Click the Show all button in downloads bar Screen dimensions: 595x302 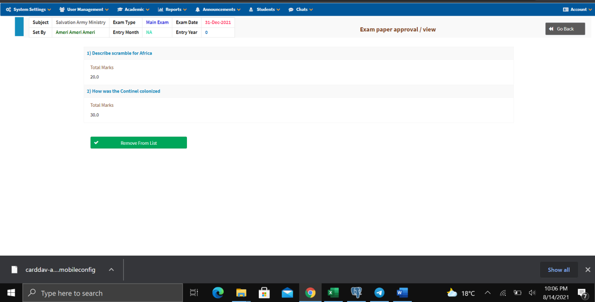[x=559, y=269]
